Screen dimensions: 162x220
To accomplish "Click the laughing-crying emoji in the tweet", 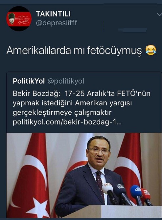I will 151,50.
